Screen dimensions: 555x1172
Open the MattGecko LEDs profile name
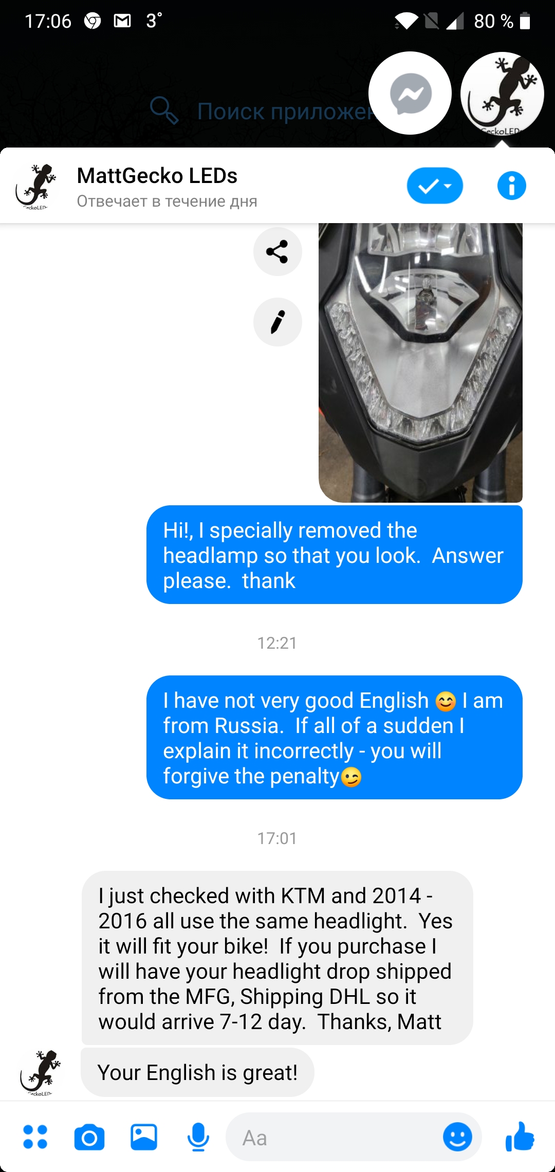pyautogui.click(x=157, y=175)
